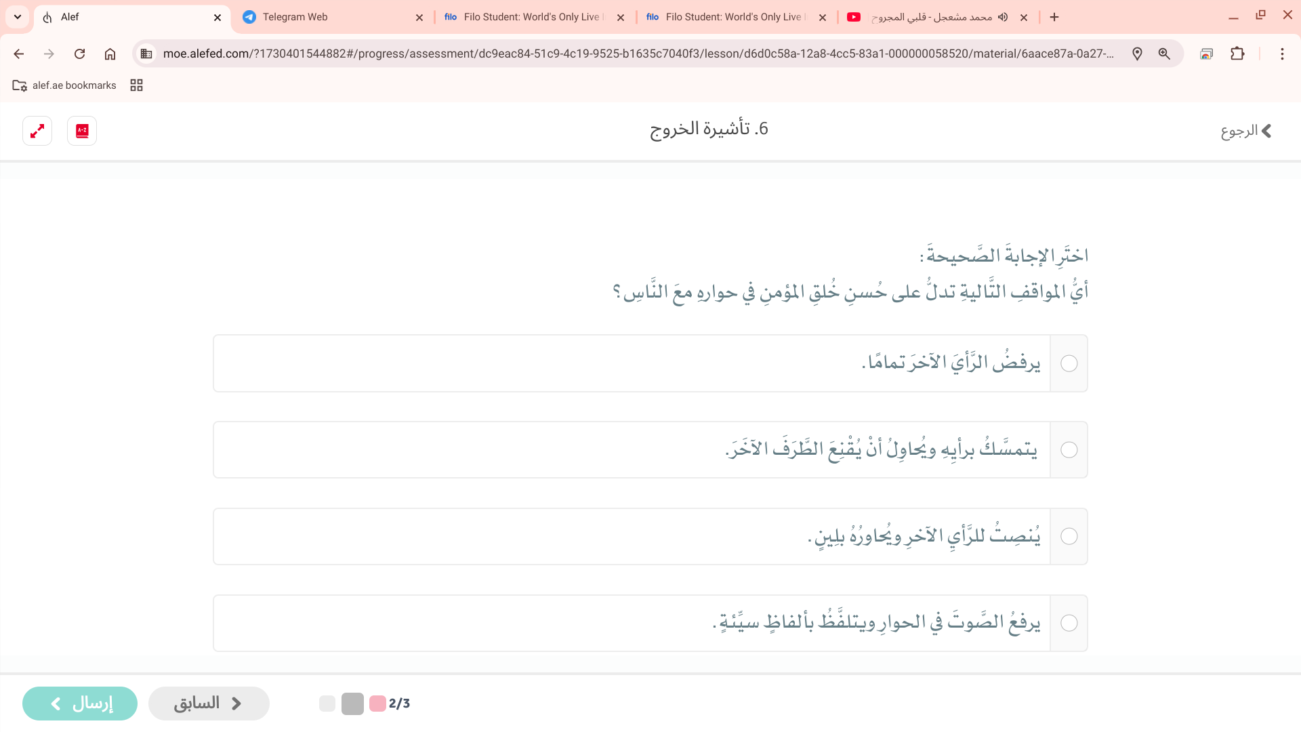The width and height of the screenshot is (1301, 732).
Task: Go to the browser home icon
Action: pyautogui.click(x=110, y=54)
